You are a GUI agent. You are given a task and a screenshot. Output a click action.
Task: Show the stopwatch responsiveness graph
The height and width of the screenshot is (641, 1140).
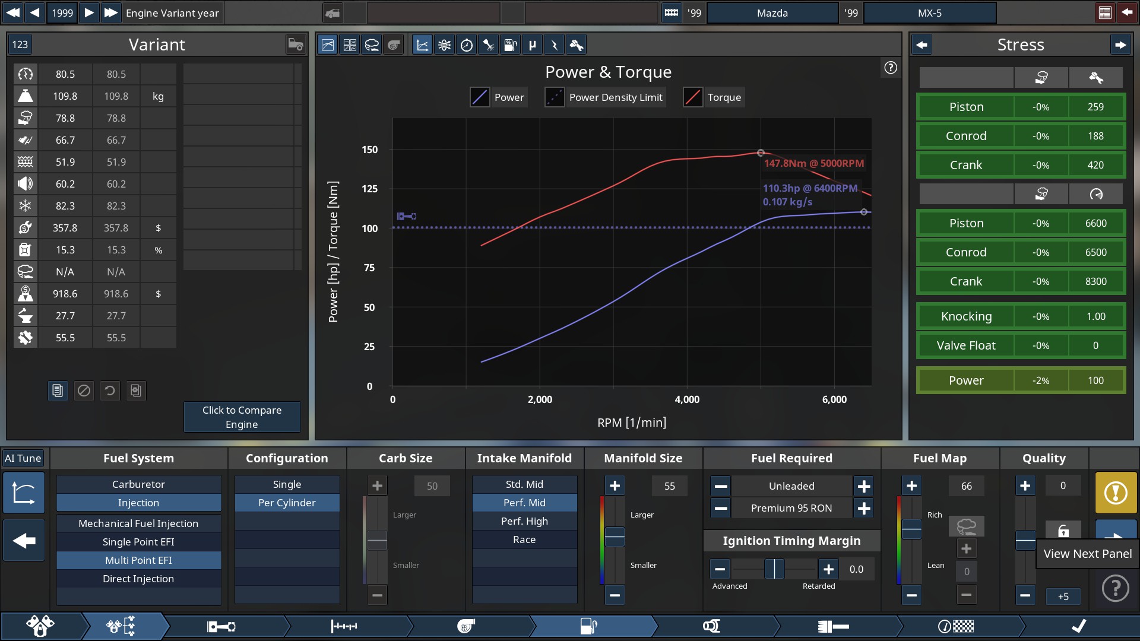[466, 45]
